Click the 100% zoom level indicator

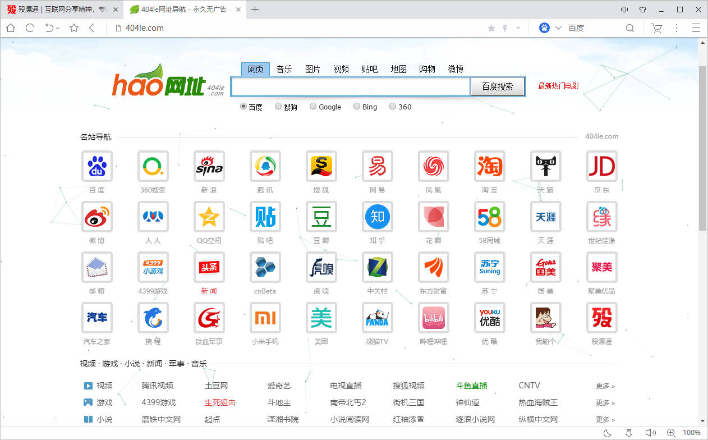click(x=691, y=433)
